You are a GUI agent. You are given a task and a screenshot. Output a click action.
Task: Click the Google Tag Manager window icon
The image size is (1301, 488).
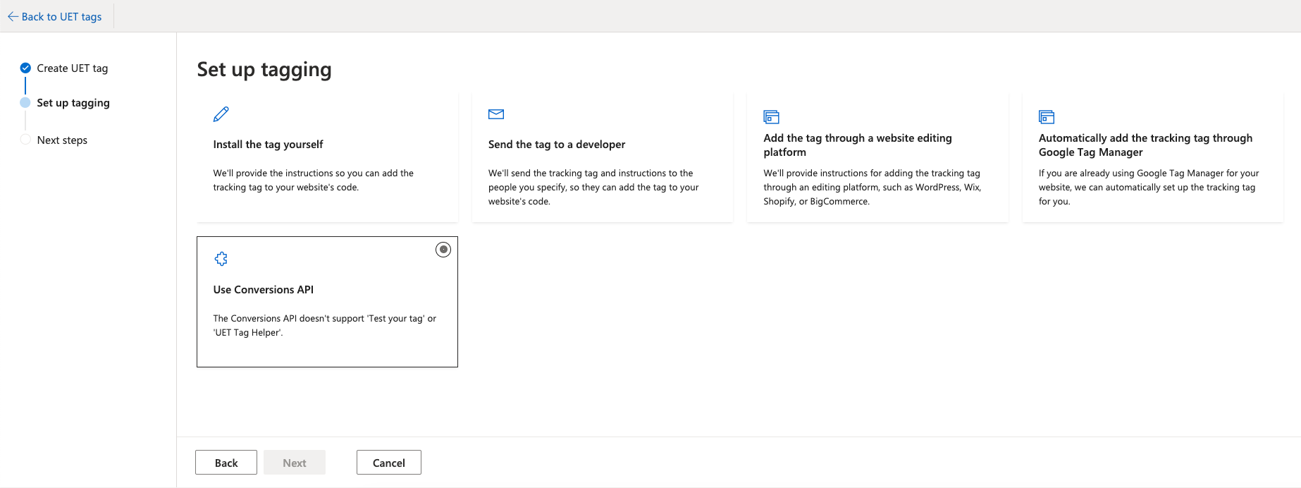coord(1047,117)
